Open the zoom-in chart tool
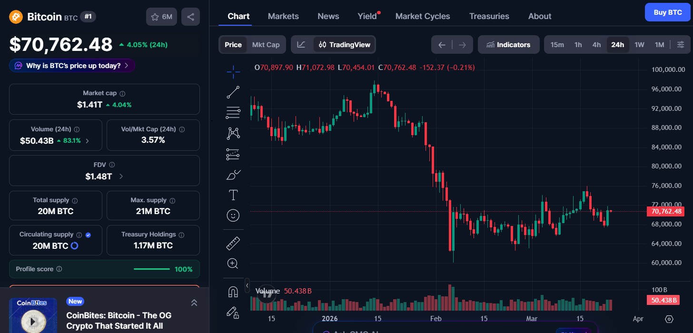The image size is (693, 333). click(233, 263)
